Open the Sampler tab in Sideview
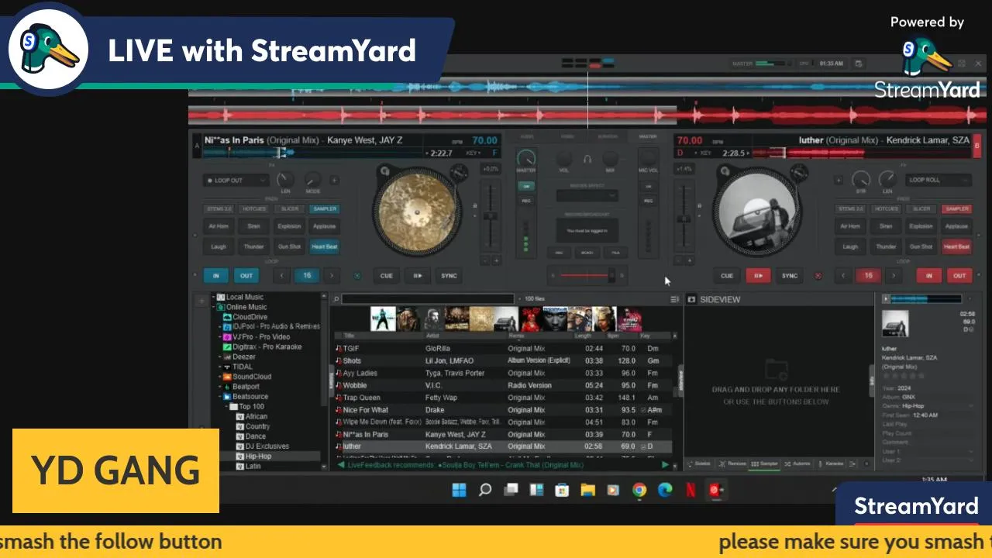The width and height of the screenshot is (992, 558). point(764,463)
